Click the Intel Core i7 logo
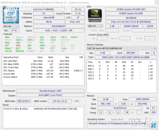The image size is (159, 130). pos(11,15)
